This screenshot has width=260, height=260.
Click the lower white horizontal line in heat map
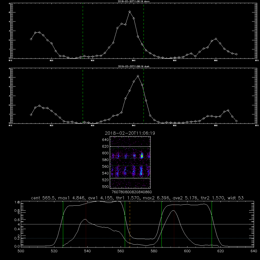pyautogui.click(x=130, y=178)
